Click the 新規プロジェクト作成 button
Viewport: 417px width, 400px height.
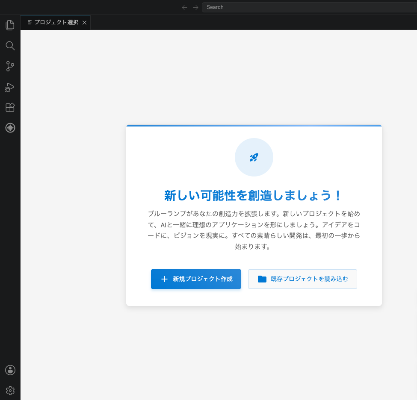[196, 279]
